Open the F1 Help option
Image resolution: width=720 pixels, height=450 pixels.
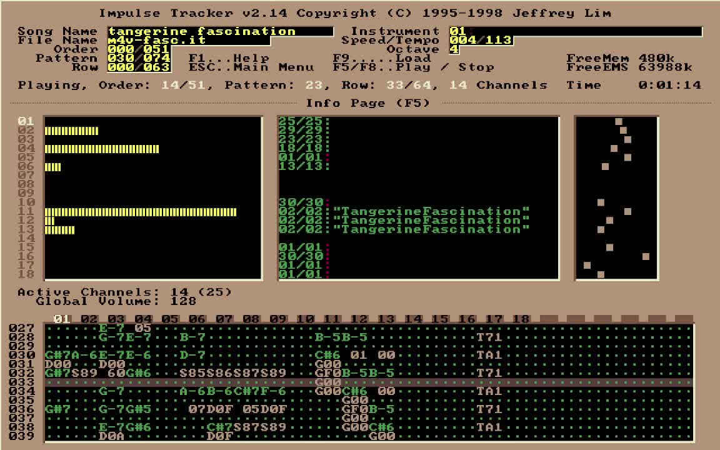[229, 58]
